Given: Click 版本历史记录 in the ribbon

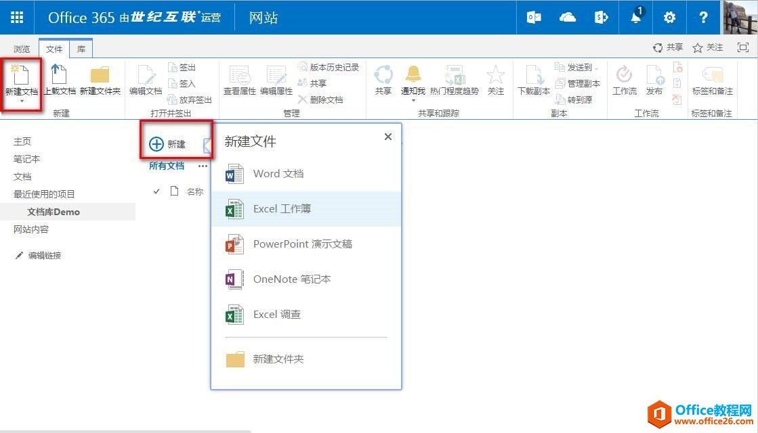Looking at the screenshot, I should pyautogui.click(x=329, y=67).
